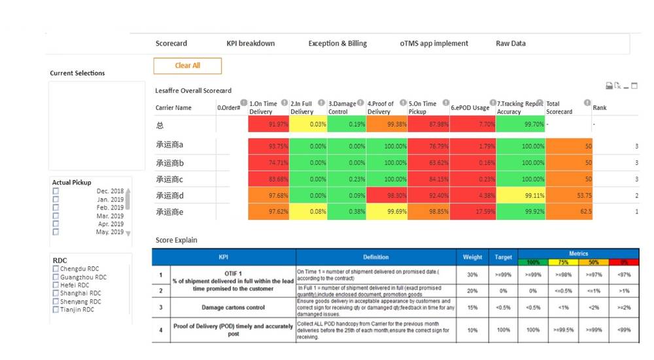
Task: Click the green 100% metrics legend cell
Action: tap(534, 262)
